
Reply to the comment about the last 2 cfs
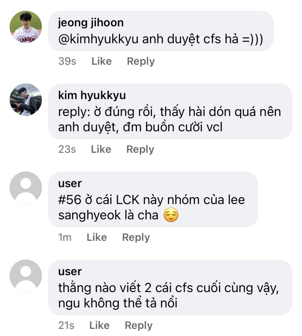point(139,326)
